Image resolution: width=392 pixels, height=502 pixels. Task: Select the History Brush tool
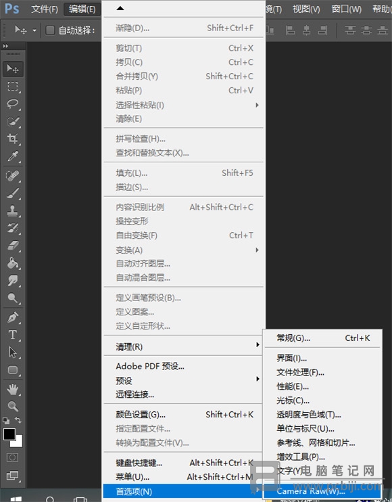(13, 228)
